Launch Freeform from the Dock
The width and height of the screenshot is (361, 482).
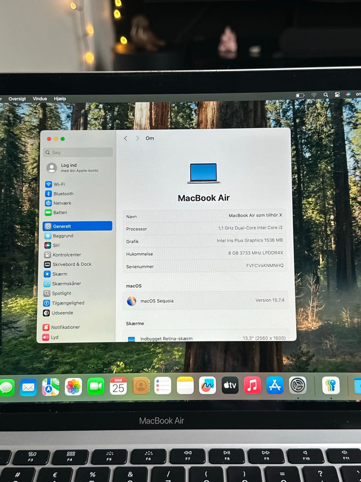[208, 385]
